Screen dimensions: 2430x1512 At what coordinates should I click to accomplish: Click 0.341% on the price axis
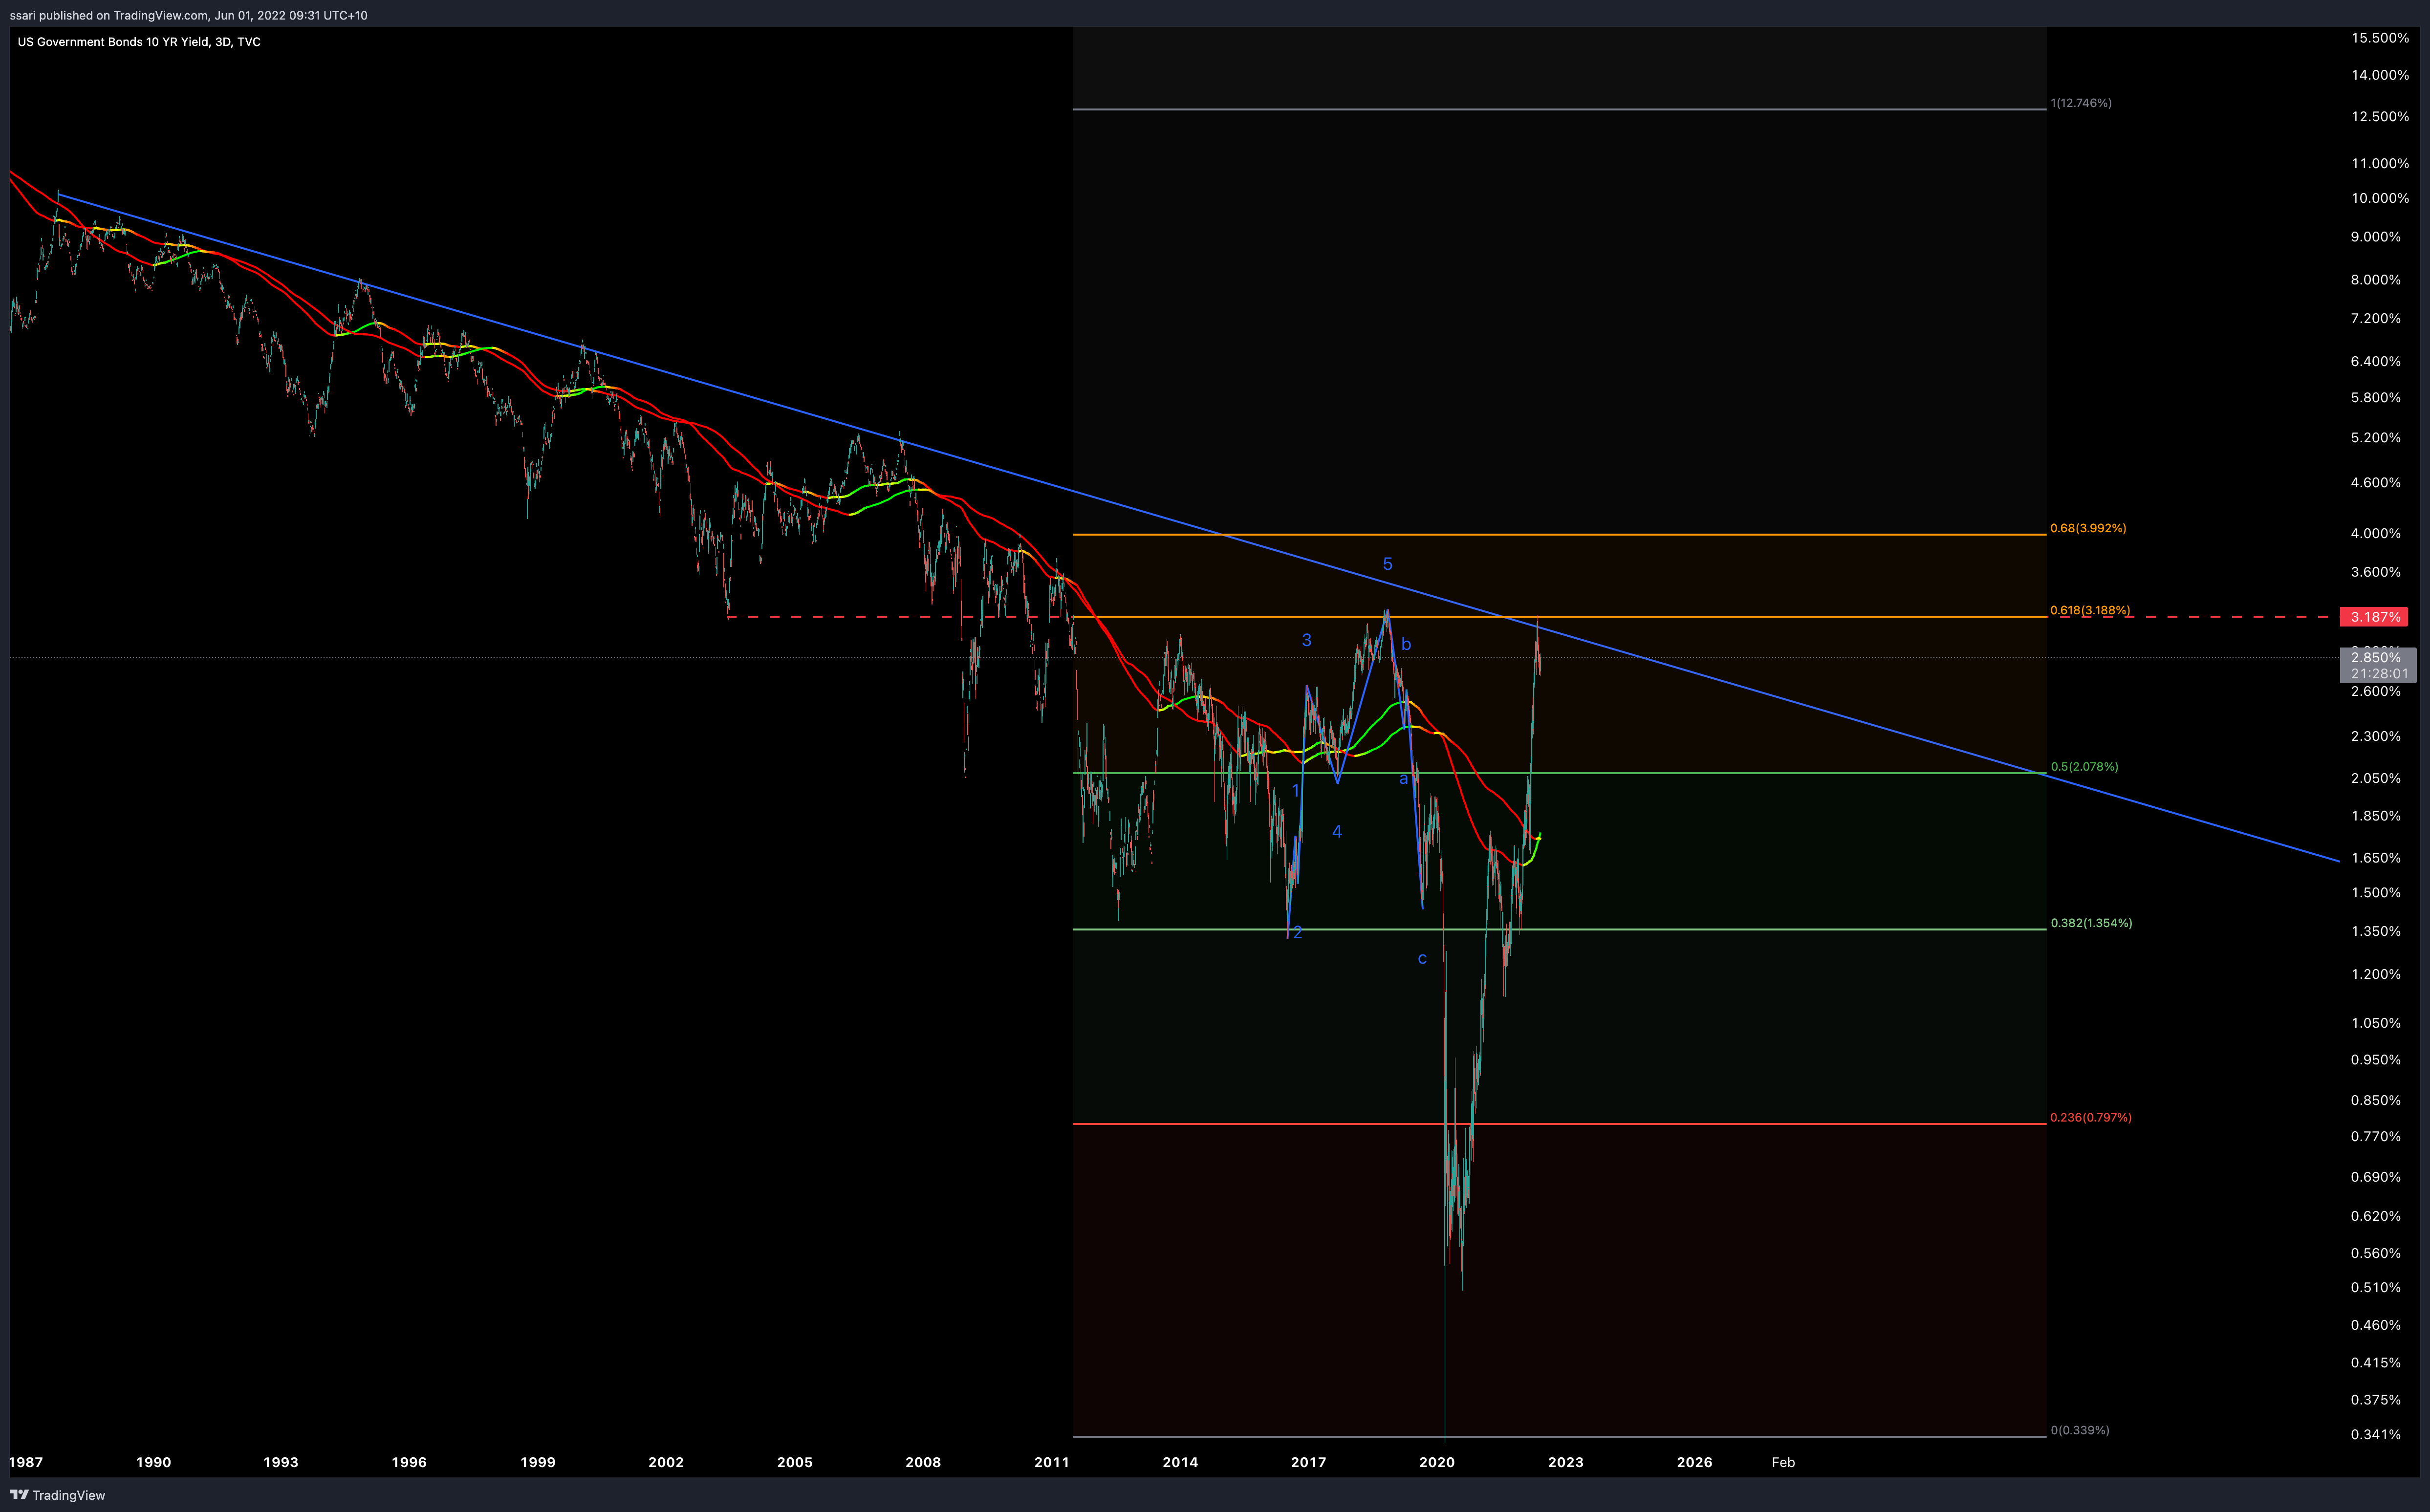point(2376,1435)
